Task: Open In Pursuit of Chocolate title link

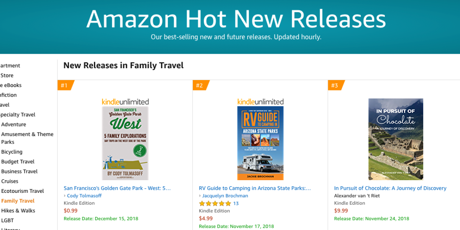Action: pos(390,188)
